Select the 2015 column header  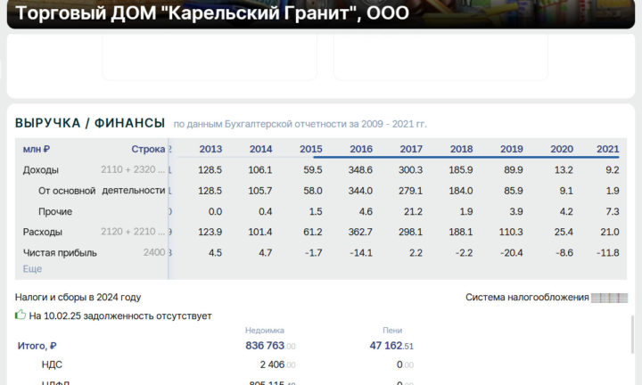[311, 149]
